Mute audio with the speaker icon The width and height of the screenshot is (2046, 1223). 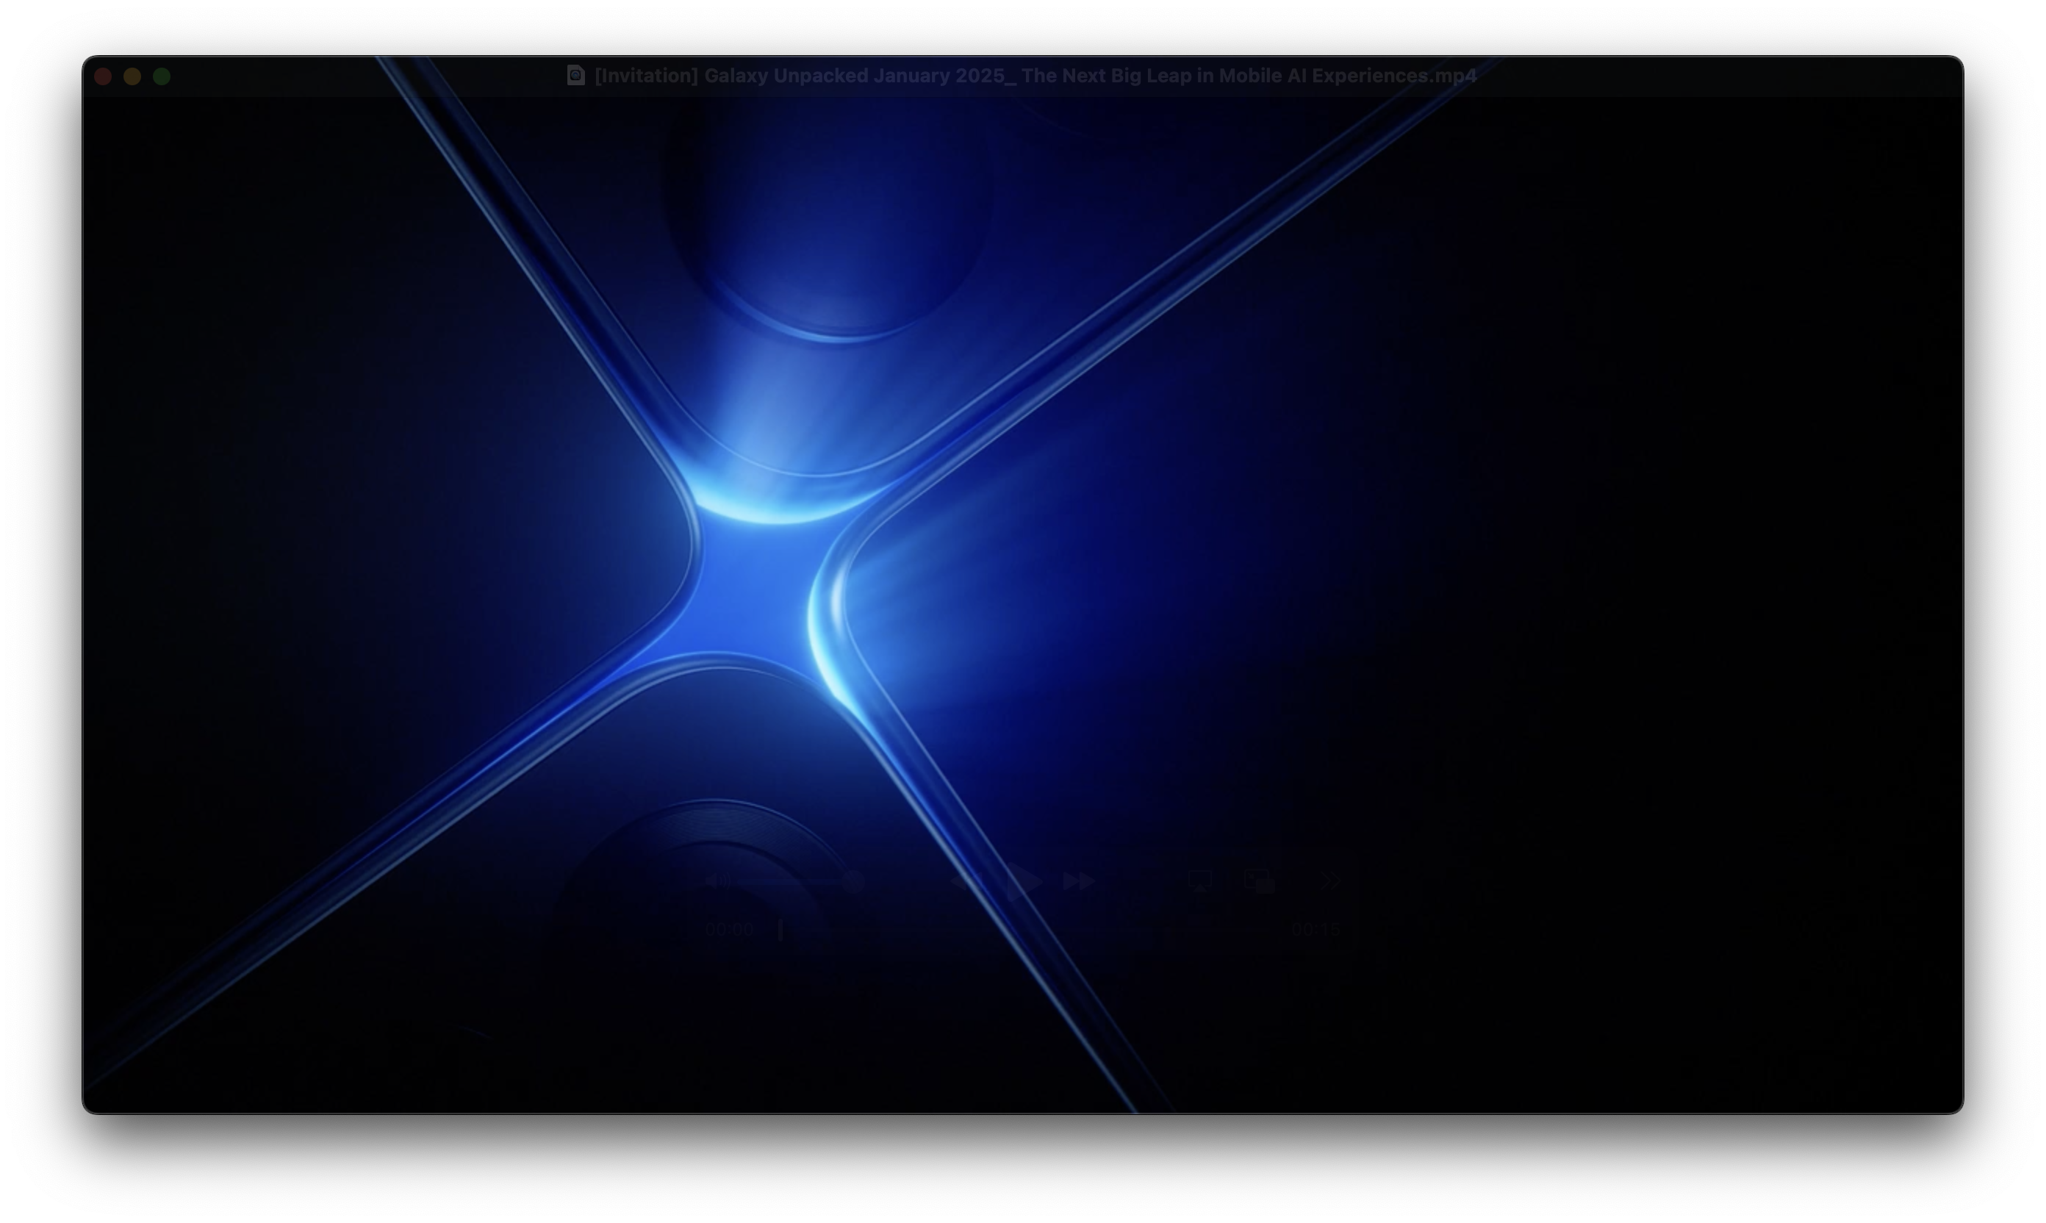tap(717, 881)
